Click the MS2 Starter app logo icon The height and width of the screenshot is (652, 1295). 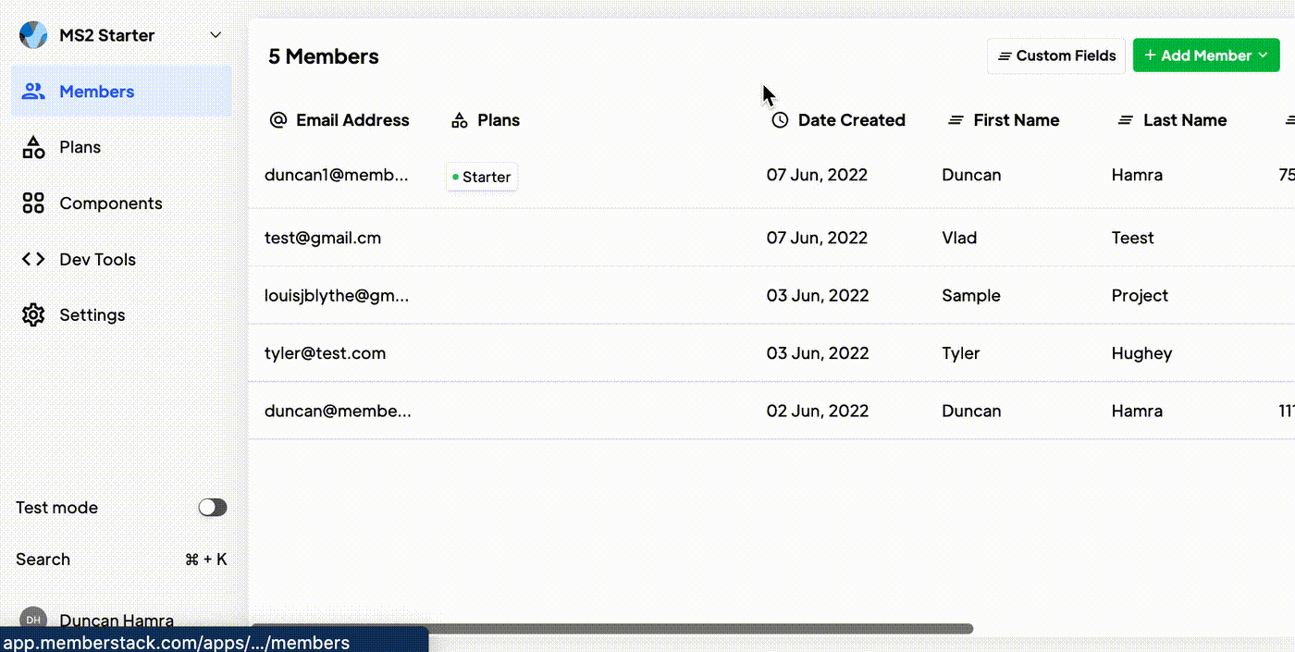tap(33, 35)
